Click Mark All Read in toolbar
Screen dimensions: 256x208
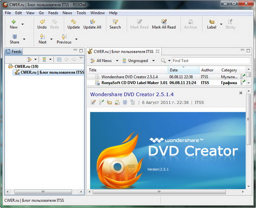point(164,24)
